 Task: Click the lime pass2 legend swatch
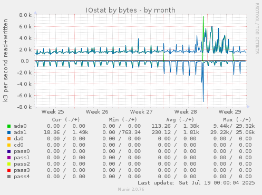coord(9,164)
